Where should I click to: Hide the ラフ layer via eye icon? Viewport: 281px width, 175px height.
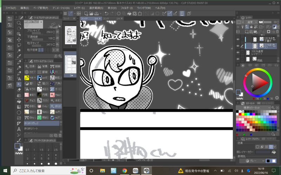(238, 46)
